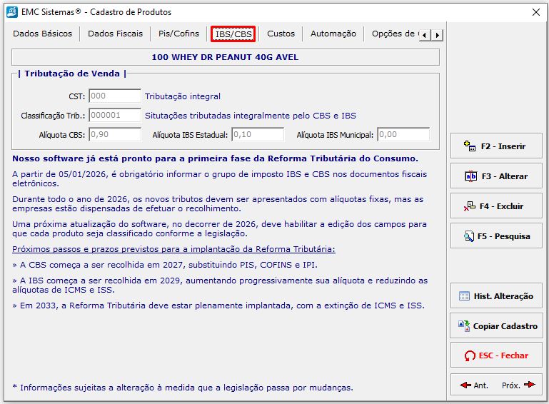Click the bold Nosso software já está pronto heading

215,158
